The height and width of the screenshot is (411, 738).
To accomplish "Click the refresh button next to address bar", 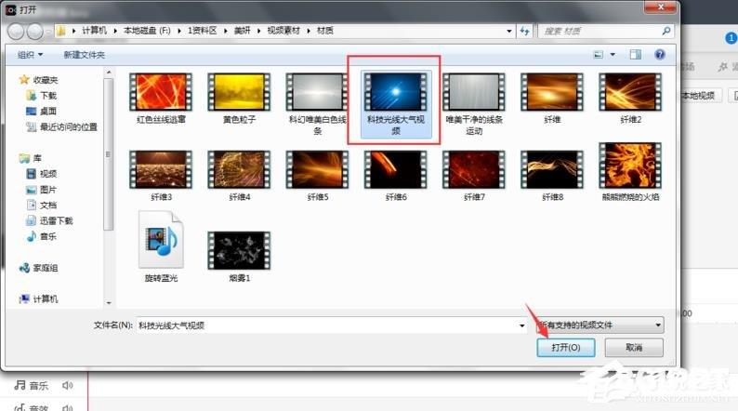I will click(x=524, y=31).
